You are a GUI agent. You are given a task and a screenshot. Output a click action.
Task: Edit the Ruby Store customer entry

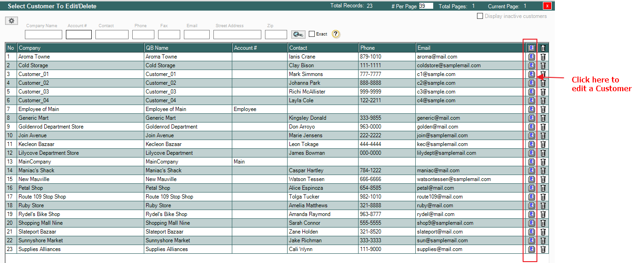pos(531,205)
